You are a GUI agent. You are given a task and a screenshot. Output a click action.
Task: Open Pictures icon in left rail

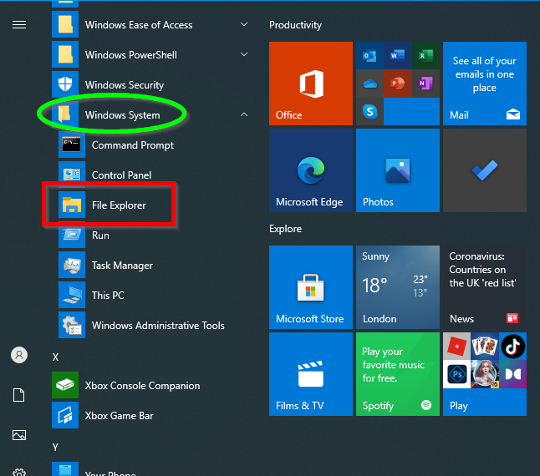coord(19,435)
